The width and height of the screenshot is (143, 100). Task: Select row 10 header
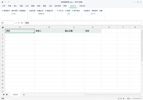click(3, 65)
